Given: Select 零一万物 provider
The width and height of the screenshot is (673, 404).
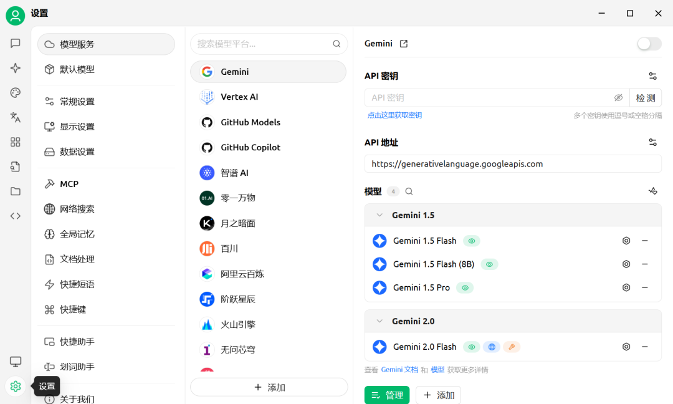Looking at the screenshot, I should pos(268,198).
